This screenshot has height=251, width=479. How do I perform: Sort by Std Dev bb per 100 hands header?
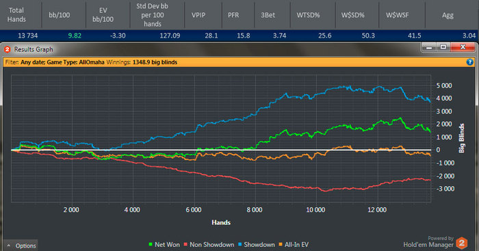[x=153, y=15]
